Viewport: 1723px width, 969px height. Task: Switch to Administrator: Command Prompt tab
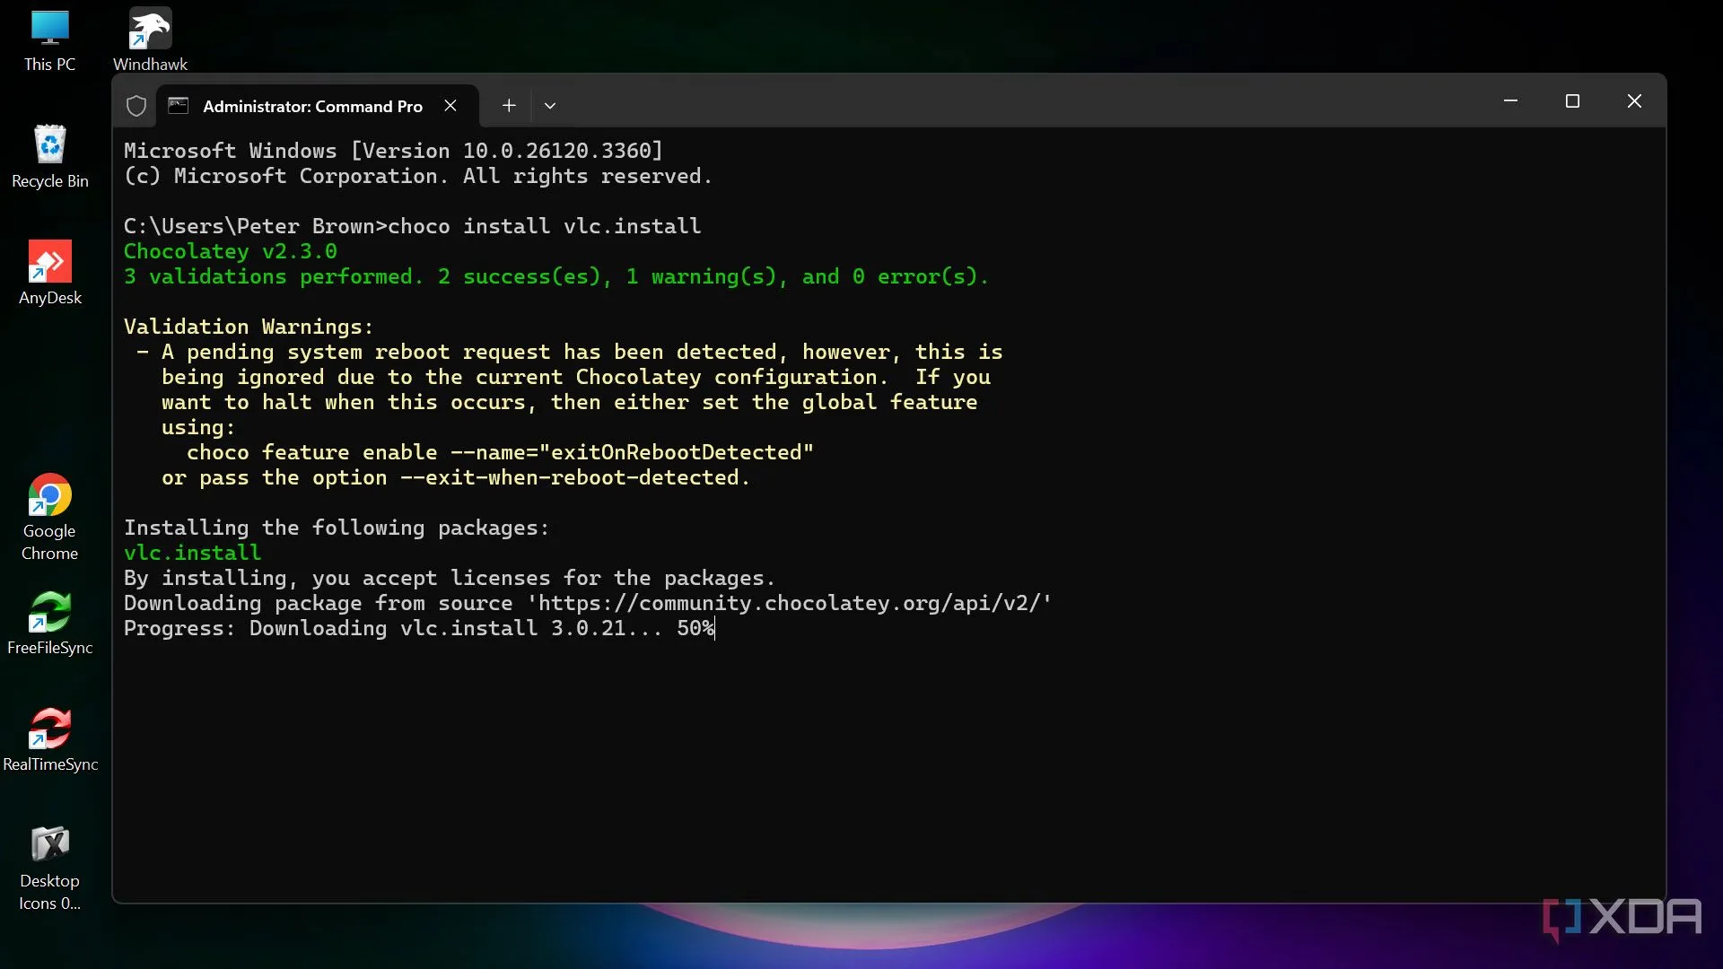pyautogui.click(x=312, y=106)
